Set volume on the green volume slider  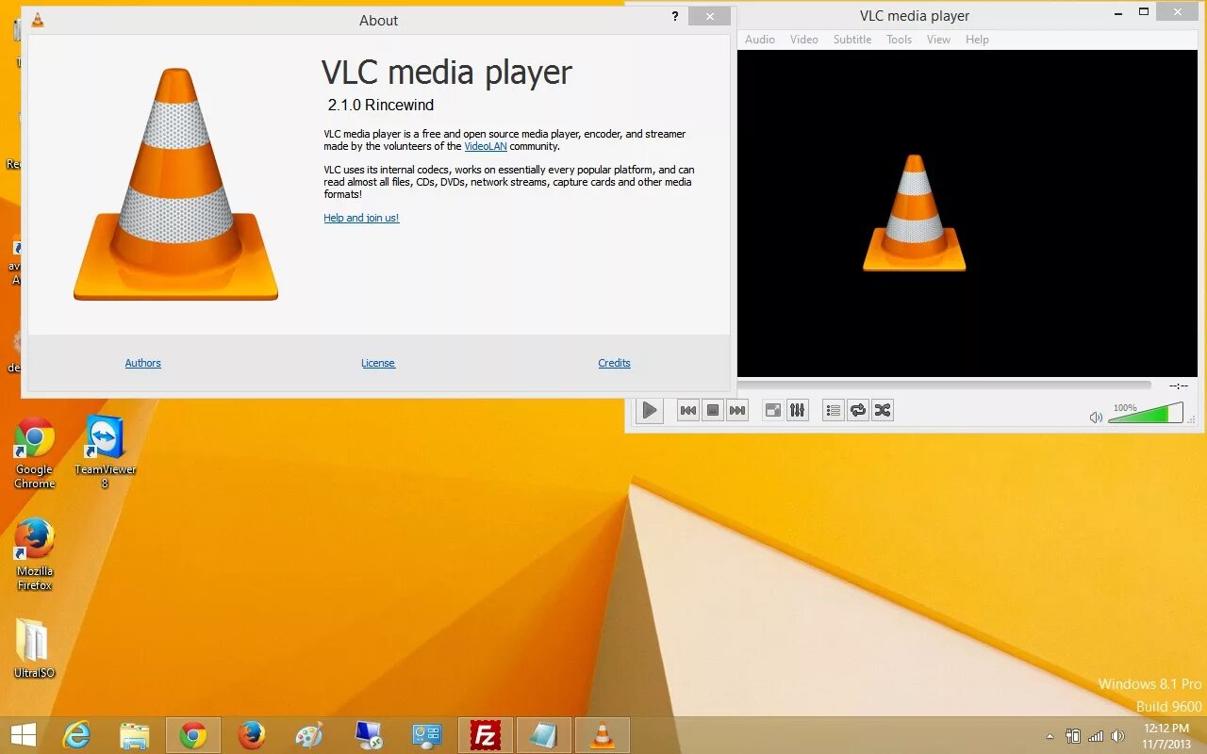pyautogui.click(x=1145, y=414)
